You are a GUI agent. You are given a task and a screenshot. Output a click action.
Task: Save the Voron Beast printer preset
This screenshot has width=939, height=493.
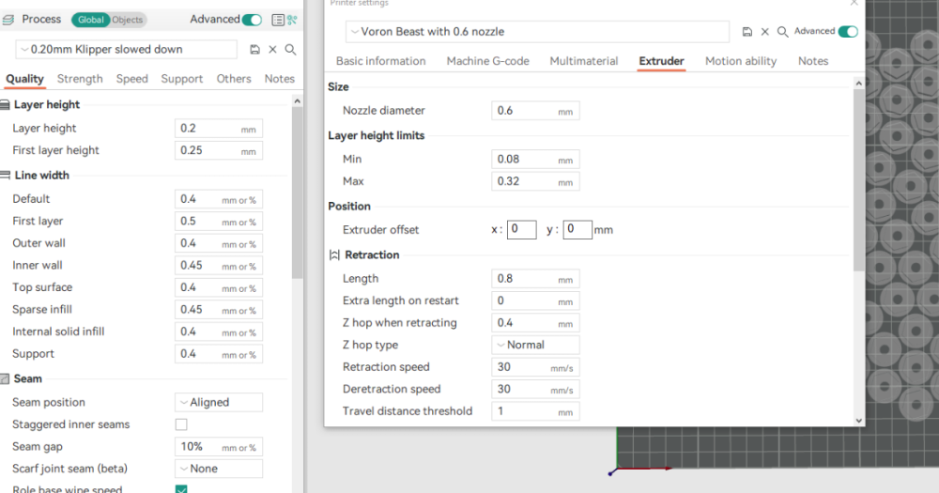pos(747,32)
